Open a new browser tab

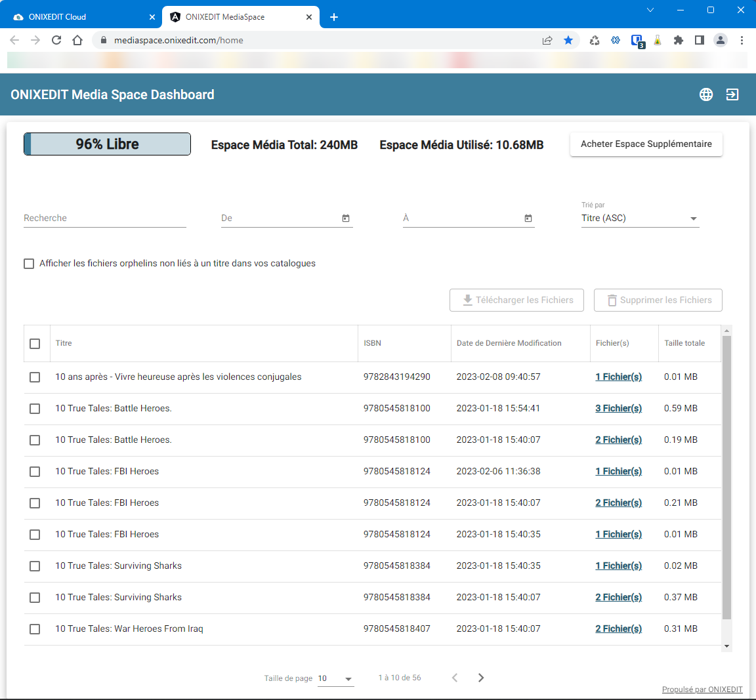point(333,17)
